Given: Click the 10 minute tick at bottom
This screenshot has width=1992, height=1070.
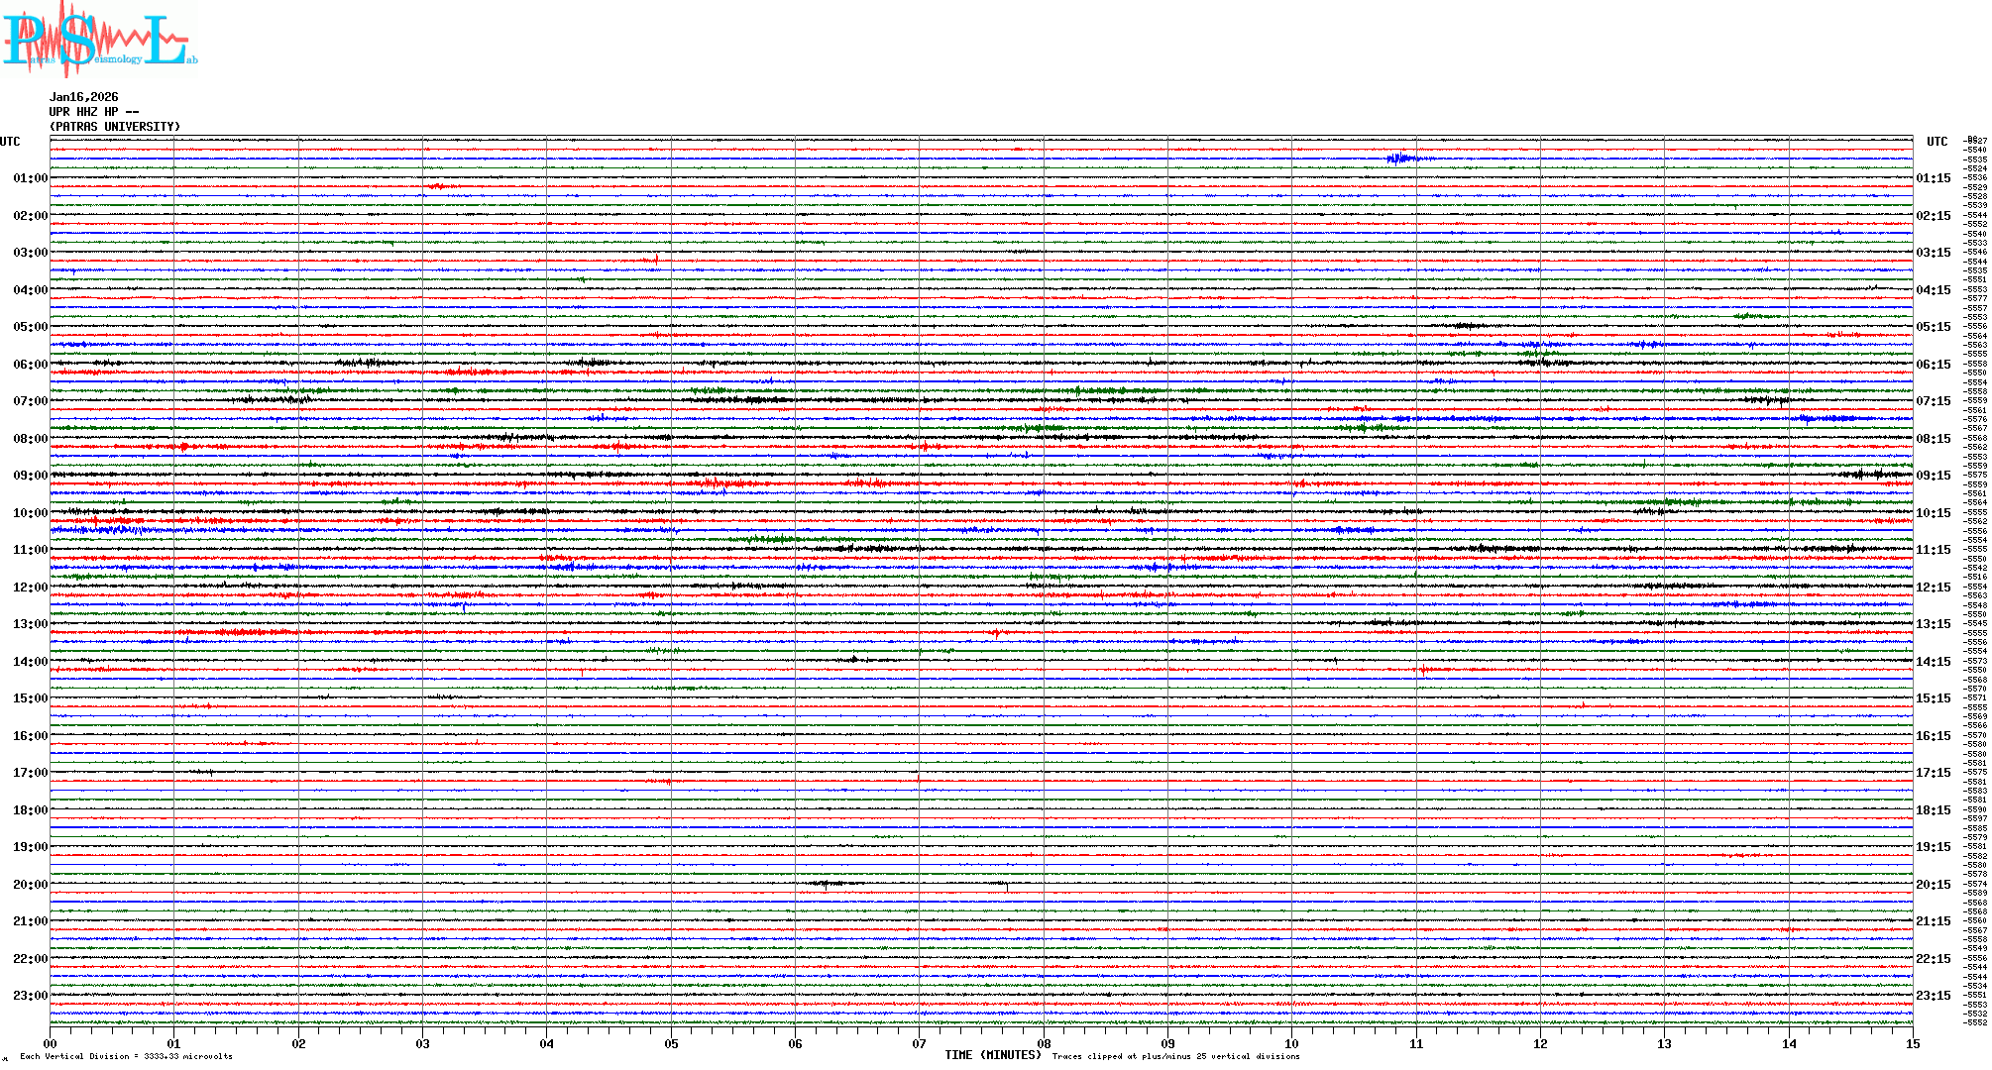Looking at the screenshot, I should click(1291, 1044).
